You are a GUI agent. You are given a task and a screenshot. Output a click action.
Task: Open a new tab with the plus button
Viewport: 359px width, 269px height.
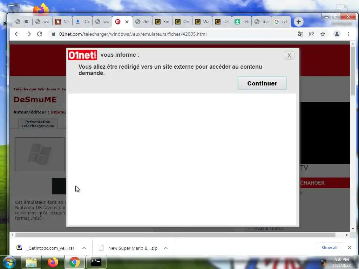coord(299,22)
